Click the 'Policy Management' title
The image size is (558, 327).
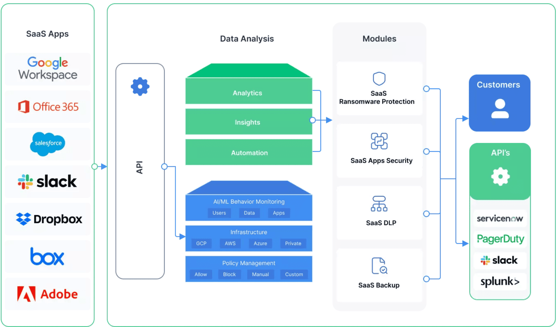pos(249,263)
